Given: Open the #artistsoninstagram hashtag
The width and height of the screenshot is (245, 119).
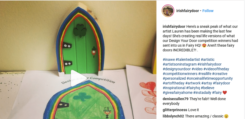Looking at the screenshot, I should click(x=180, y=64).
